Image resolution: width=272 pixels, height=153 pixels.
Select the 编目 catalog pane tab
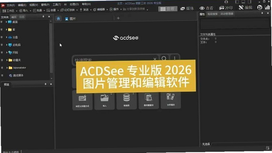[x=14, y=17]
